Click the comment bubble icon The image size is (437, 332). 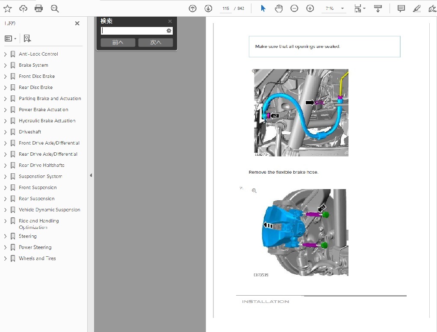pyautogui.click(x=401, y=9)
